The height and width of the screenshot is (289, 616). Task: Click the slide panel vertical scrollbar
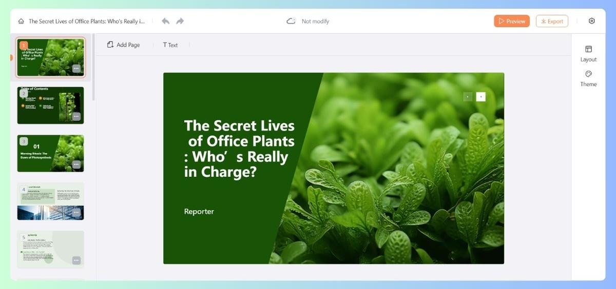[x=93, y=67]
